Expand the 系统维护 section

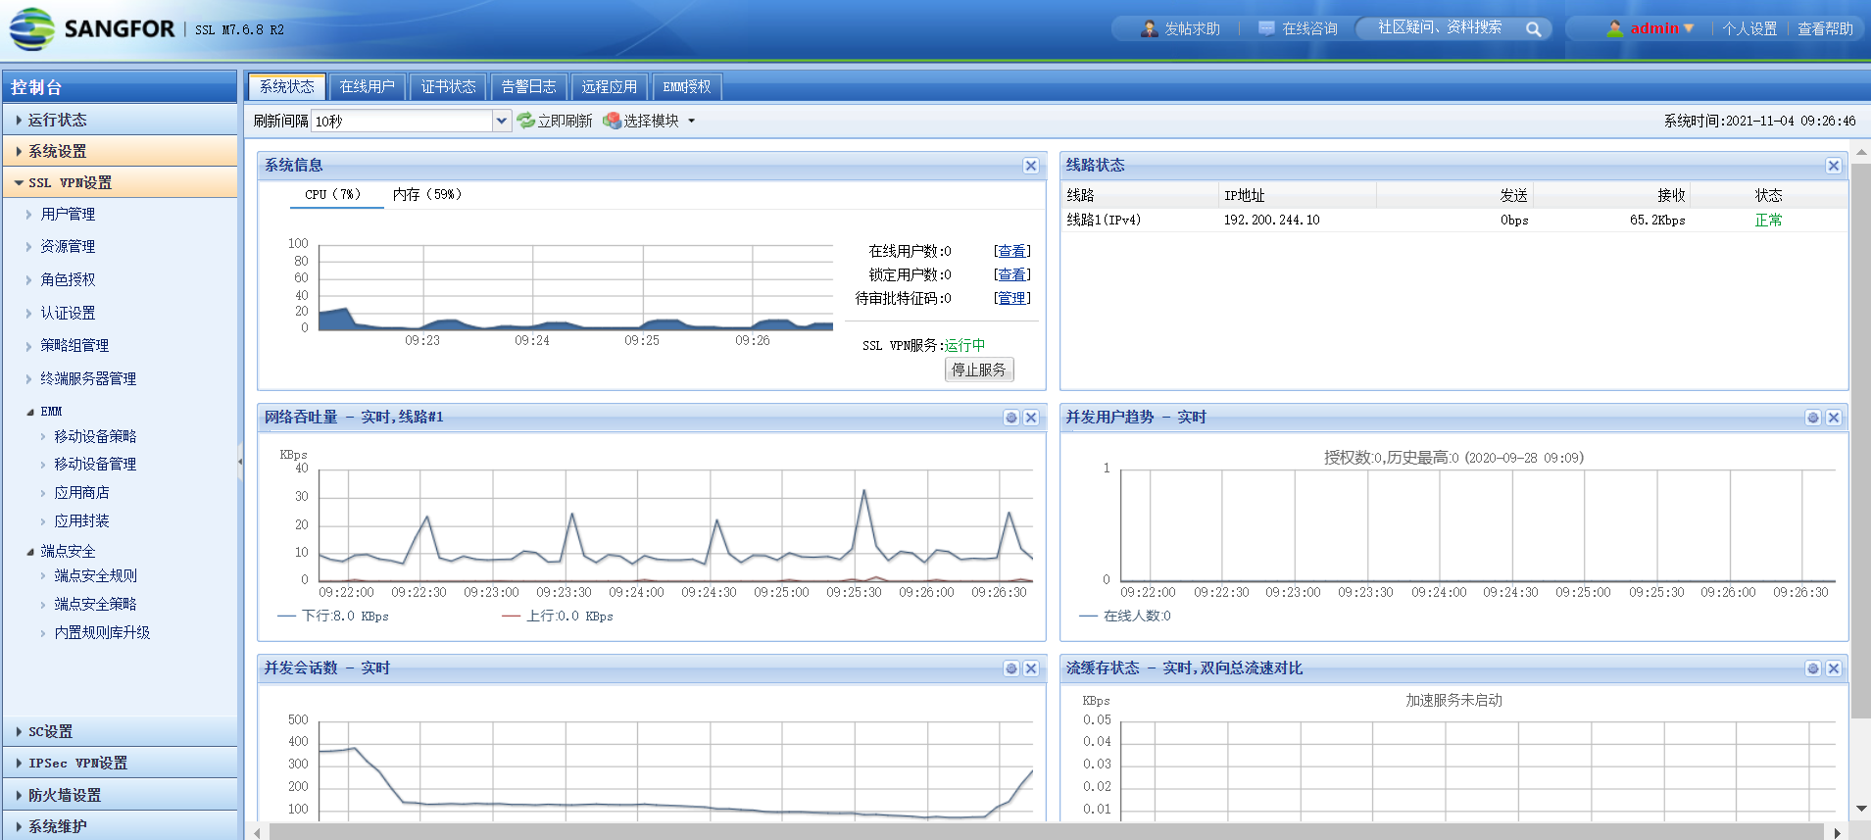(x=120, y=826)
